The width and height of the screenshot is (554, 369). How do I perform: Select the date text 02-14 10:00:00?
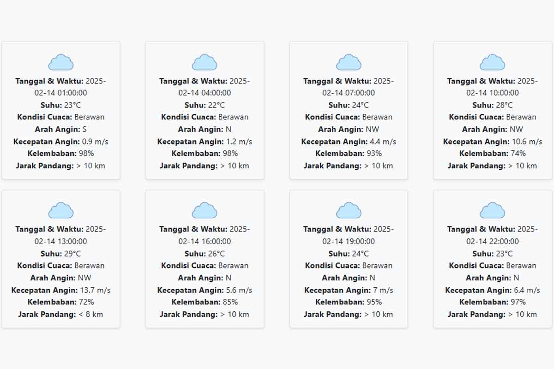pos(493,93)
